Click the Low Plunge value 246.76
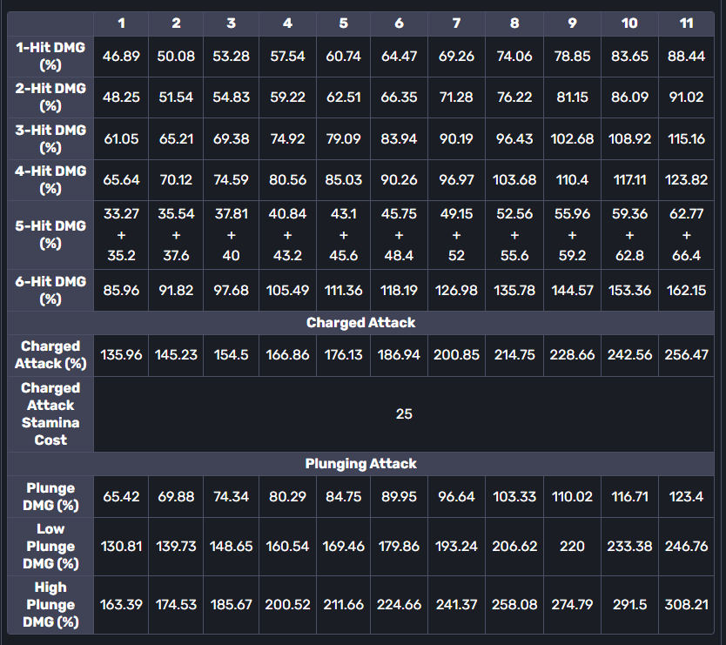Screen dimensions: 726x645 686,547
